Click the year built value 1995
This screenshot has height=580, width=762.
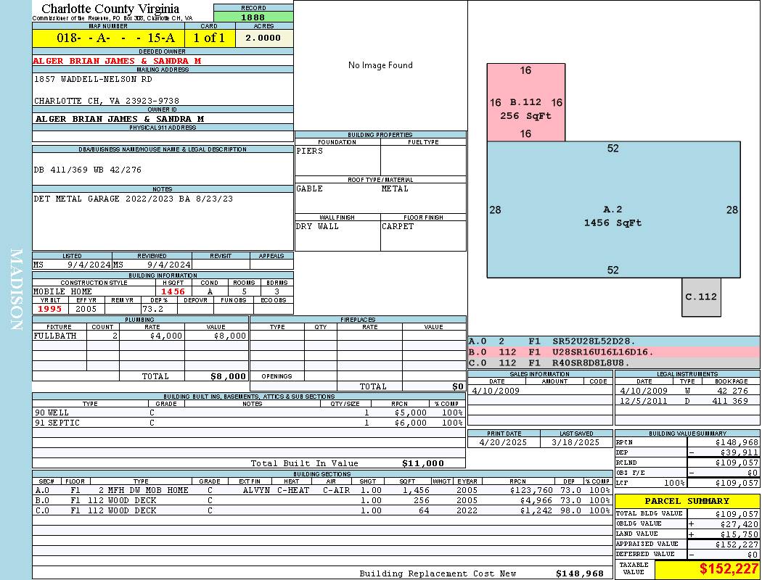(x=49, y=309)
